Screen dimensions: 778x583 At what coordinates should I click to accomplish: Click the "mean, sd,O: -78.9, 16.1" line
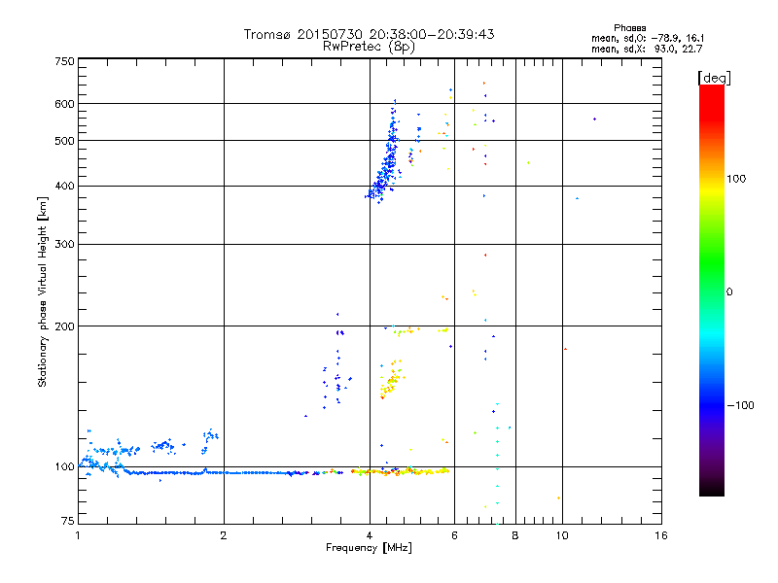click(648, 38)
